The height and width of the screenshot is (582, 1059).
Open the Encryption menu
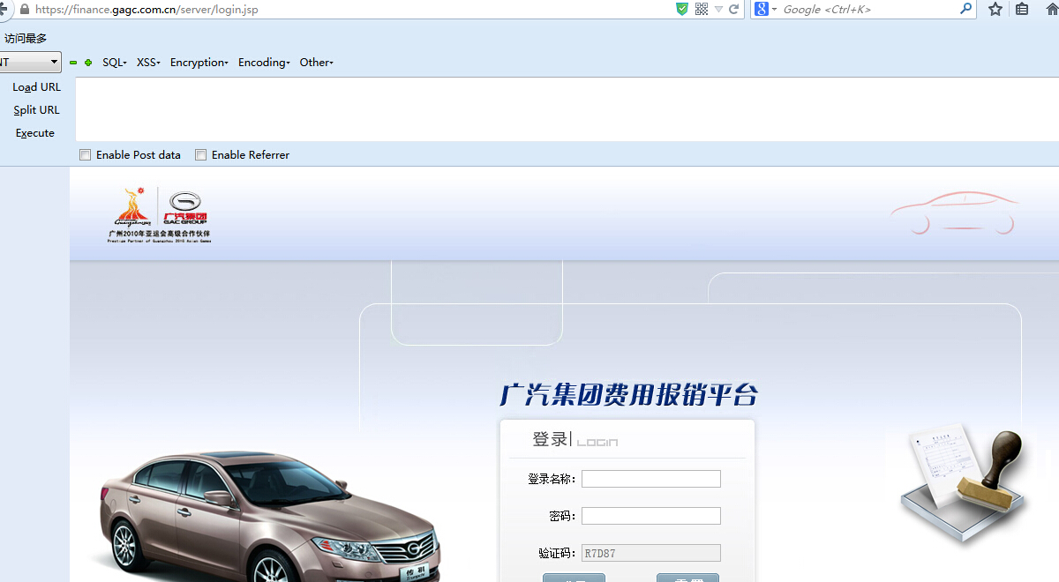coord(199,63)
